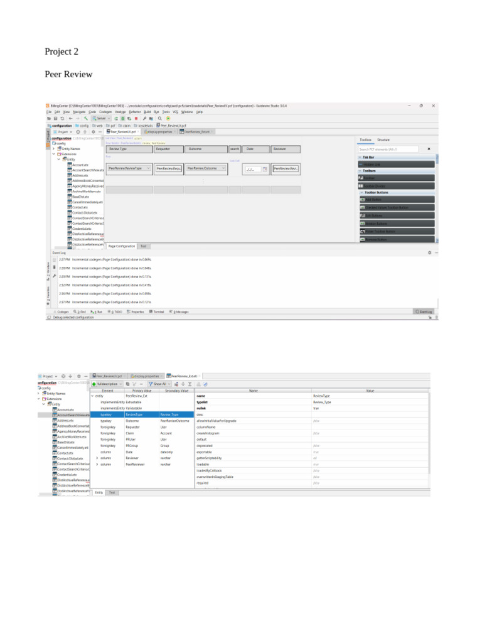Screen dimensions: 482x643
Task: Click the red Stop icon in top toolbar
Action: tap(136, 119)
